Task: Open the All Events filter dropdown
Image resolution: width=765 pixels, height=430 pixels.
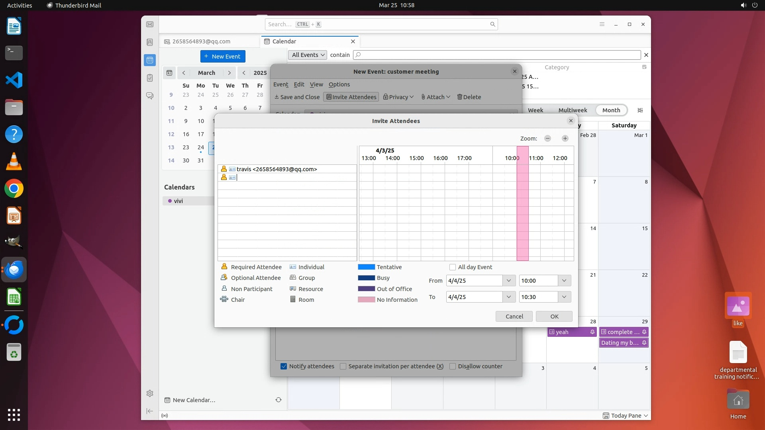Action: pyautogui.click(x=308, y=55)
